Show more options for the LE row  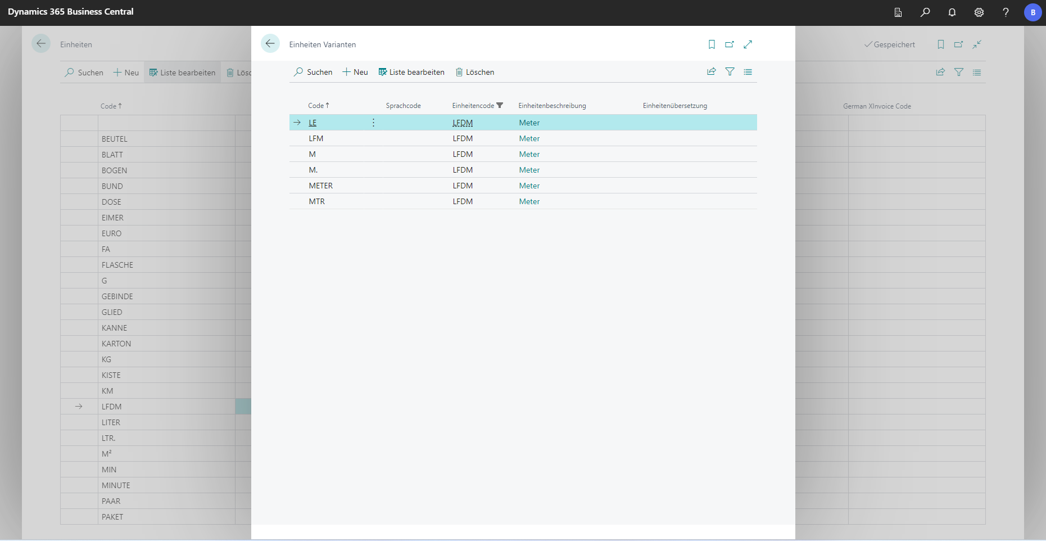[x=373, y=123]
